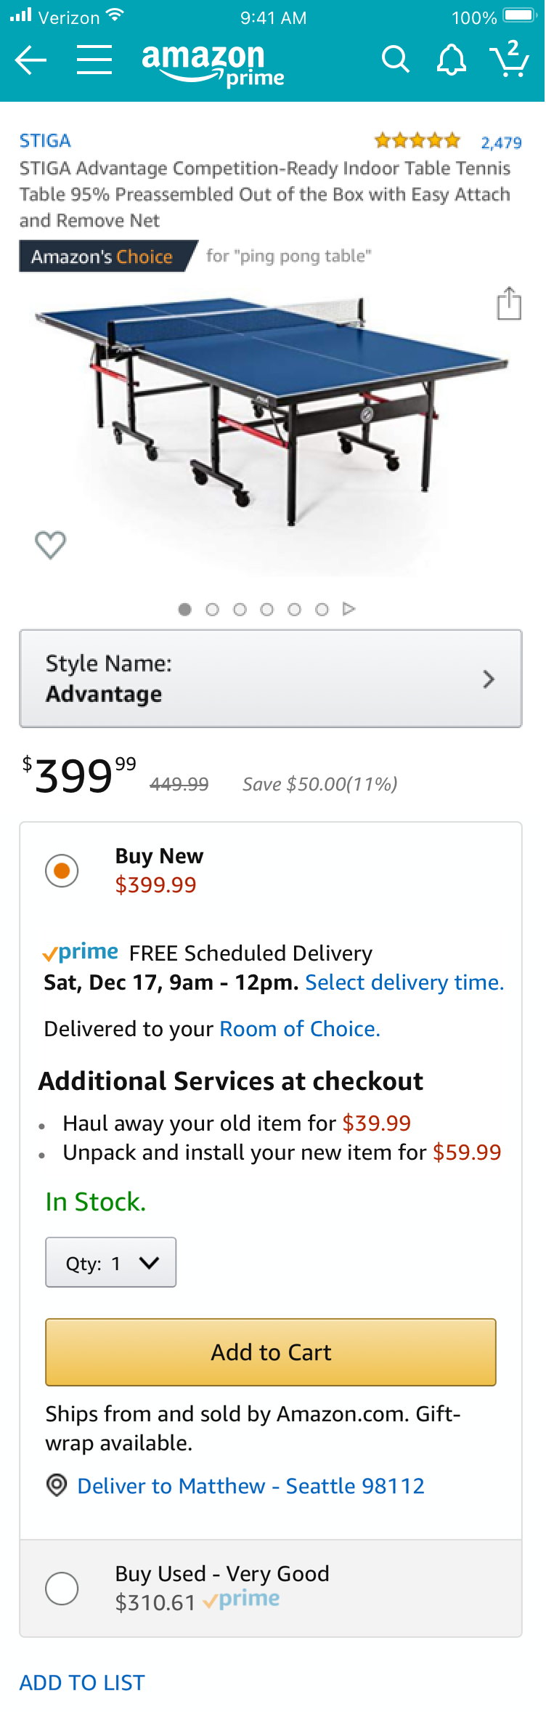Select the Buy New radio option
546x1712 pixels.
coord(62,871)
